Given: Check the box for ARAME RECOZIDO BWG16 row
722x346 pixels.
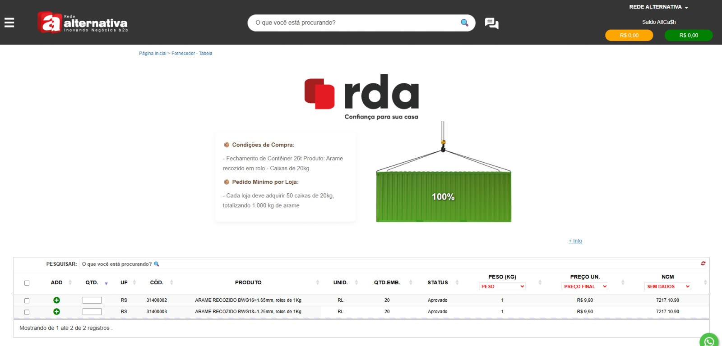Looking at the screenshot, I should (27, 300).
